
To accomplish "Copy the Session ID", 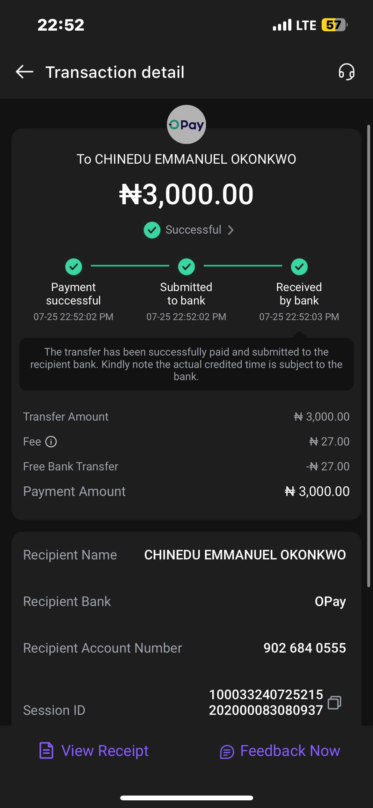I will pyautogui.click(x=334, y=702).
